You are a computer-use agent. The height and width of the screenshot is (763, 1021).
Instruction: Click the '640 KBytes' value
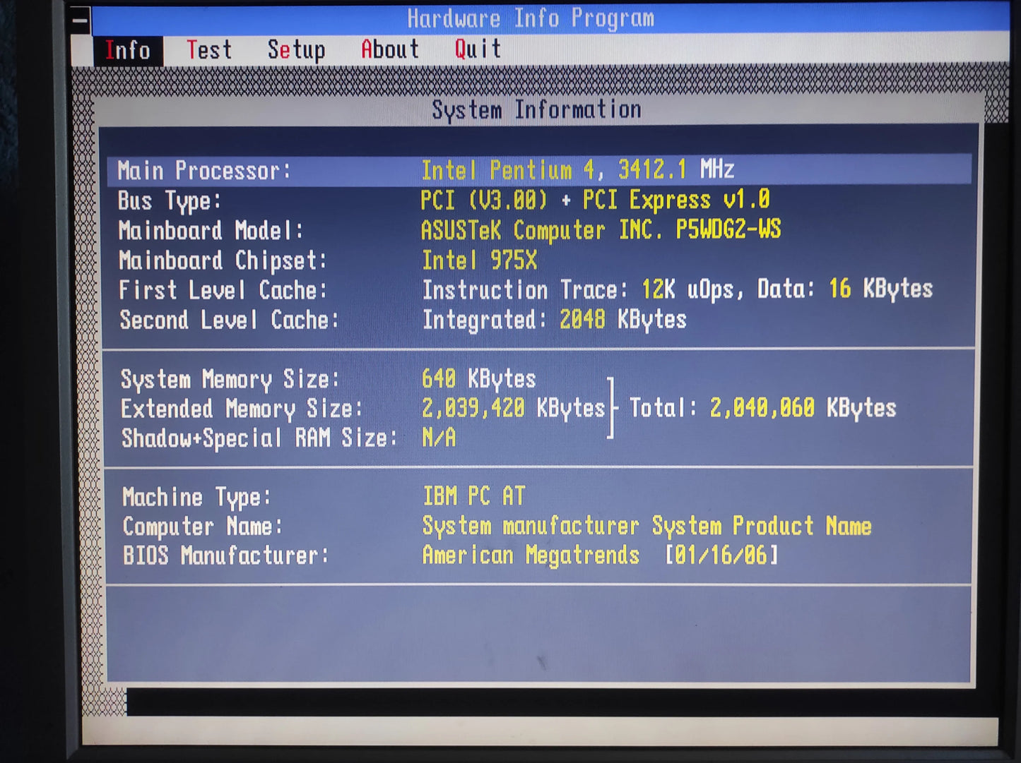point(479,379)
